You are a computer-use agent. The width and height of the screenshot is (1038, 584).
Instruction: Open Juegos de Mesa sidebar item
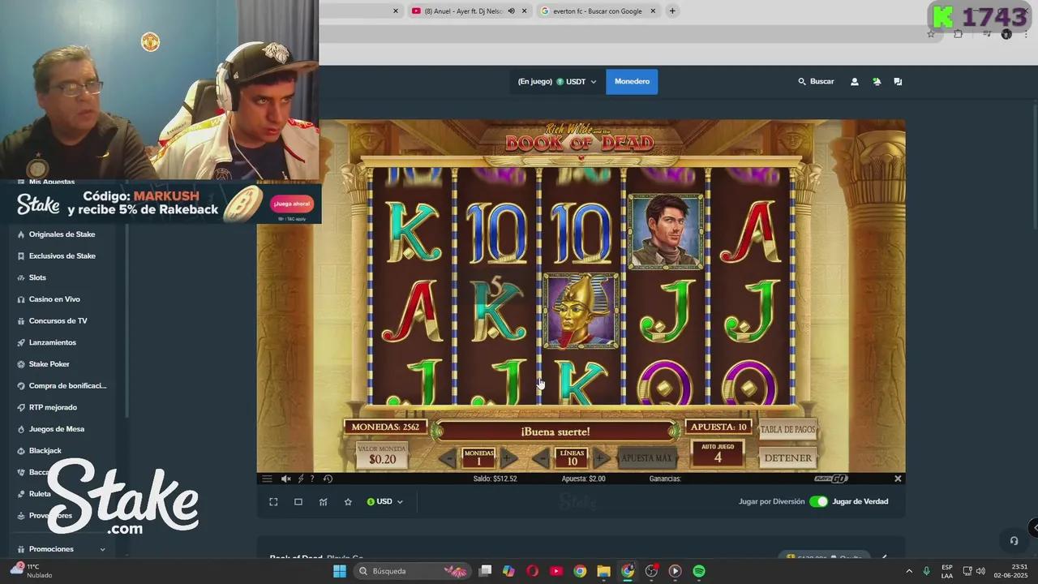pyautogui.click(x=57, y=429)
